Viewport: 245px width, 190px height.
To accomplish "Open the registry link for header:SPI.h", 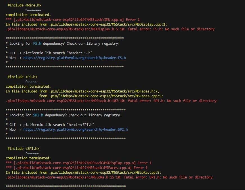I will (x=75, y=130).
